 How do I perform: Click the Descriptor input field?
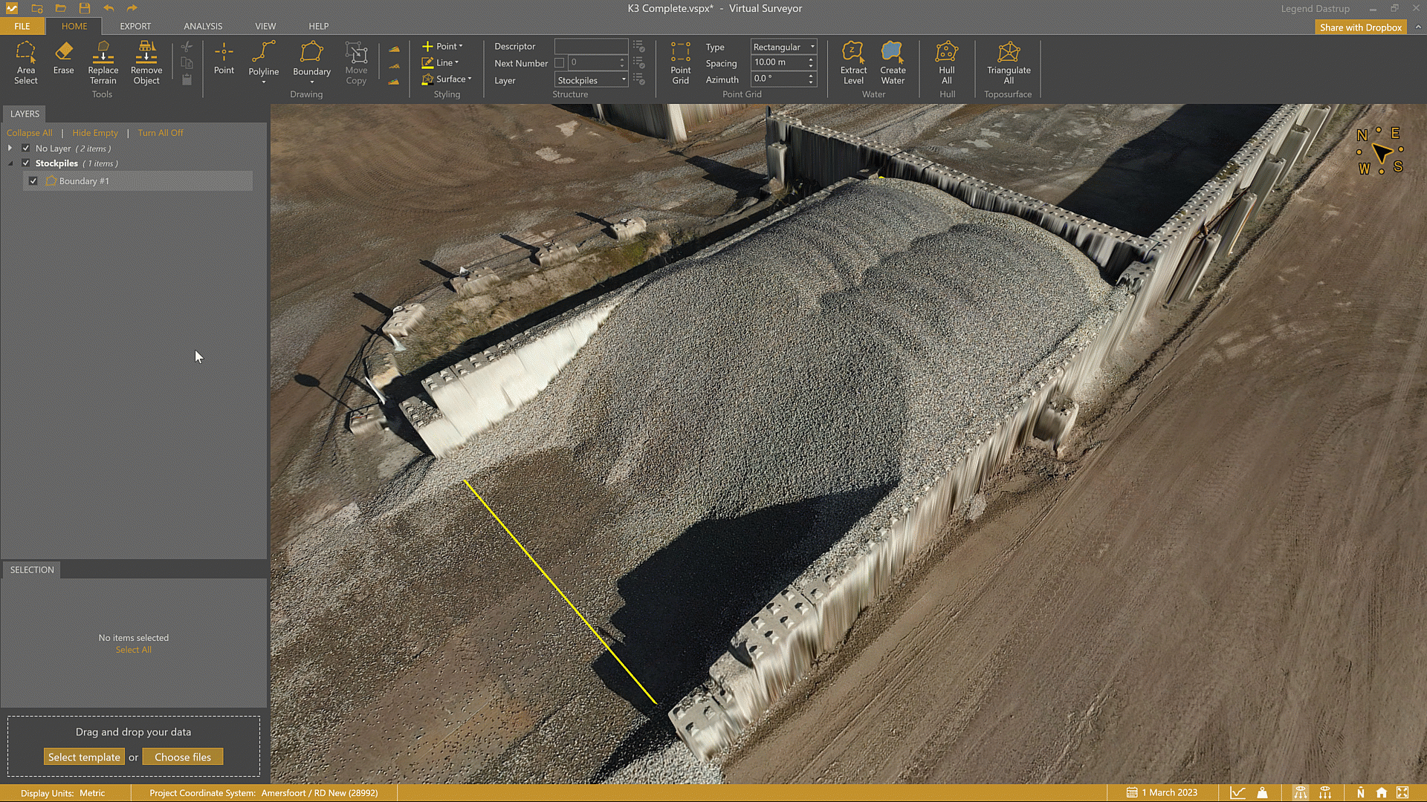click(591, 46)
